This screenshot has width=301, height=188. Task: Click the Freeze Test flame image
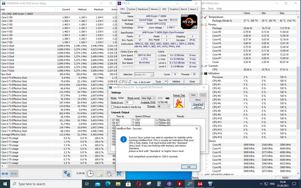(x=179, y=103)
